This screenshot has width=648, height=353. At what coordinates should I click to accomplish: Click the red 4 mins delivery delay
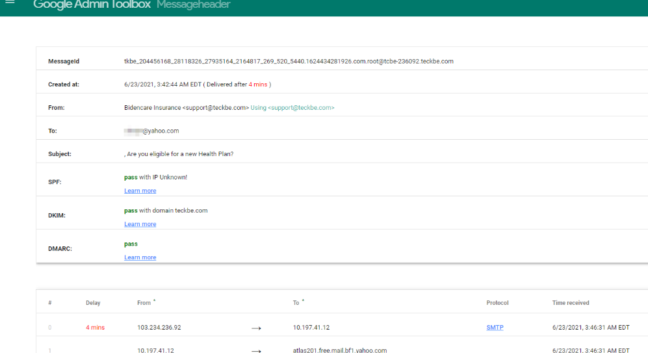tap(258, 85)
